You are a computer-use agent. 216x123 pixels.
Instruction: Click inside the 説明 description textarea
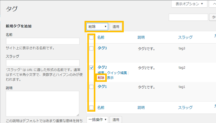43,104
